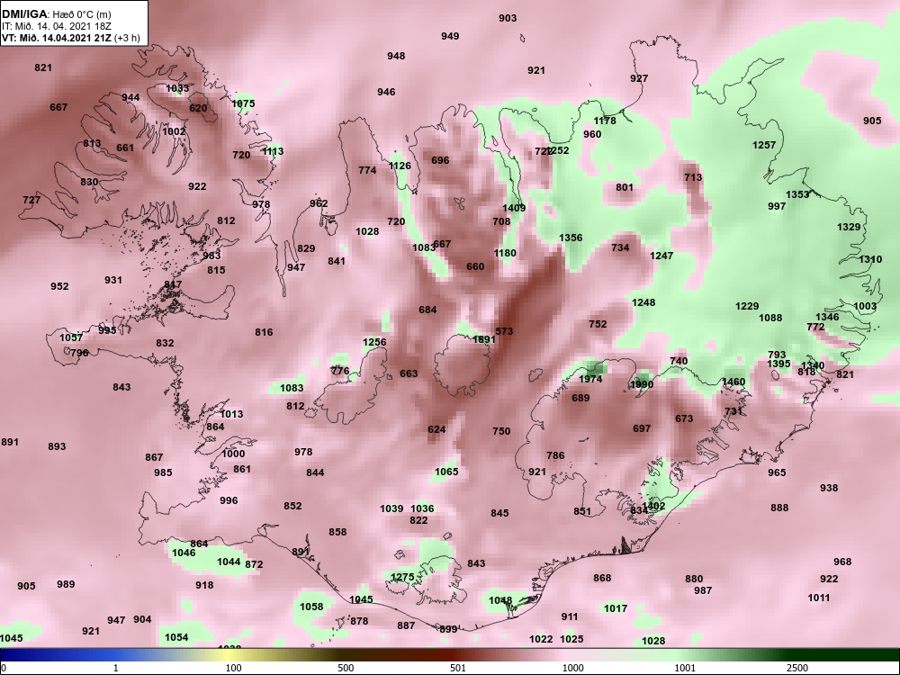Click the 1402 height value

tap(653, 506)
